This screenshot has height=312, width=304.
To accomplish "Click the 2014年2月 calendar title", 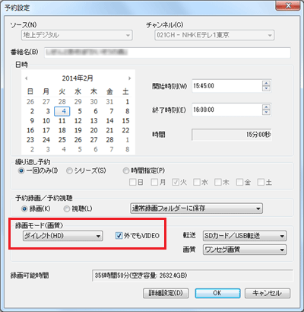I will click(78, 78).
